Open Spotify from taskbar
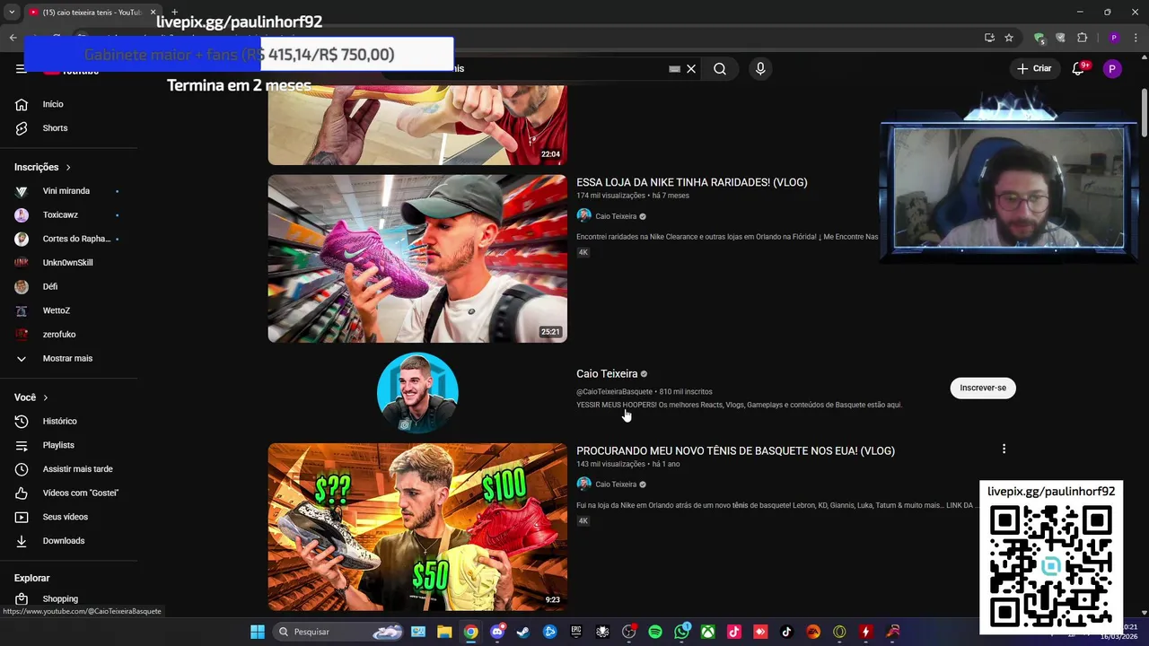 [x=655, y=632]
